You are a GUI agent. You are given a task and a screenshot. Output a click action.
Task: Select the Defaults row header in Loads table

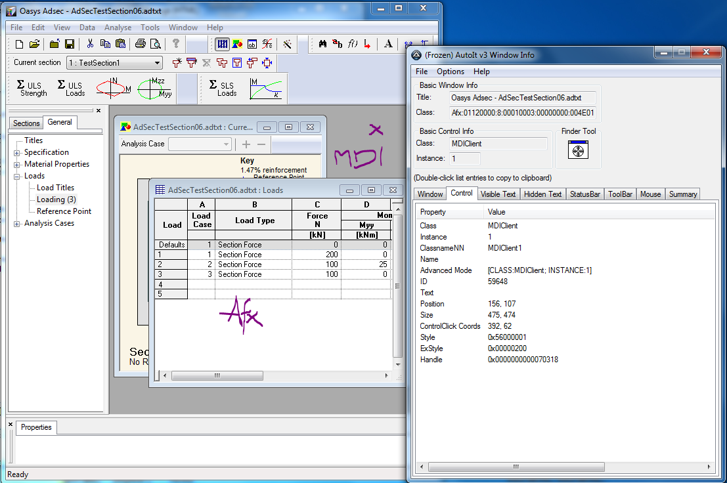(171, 245)
